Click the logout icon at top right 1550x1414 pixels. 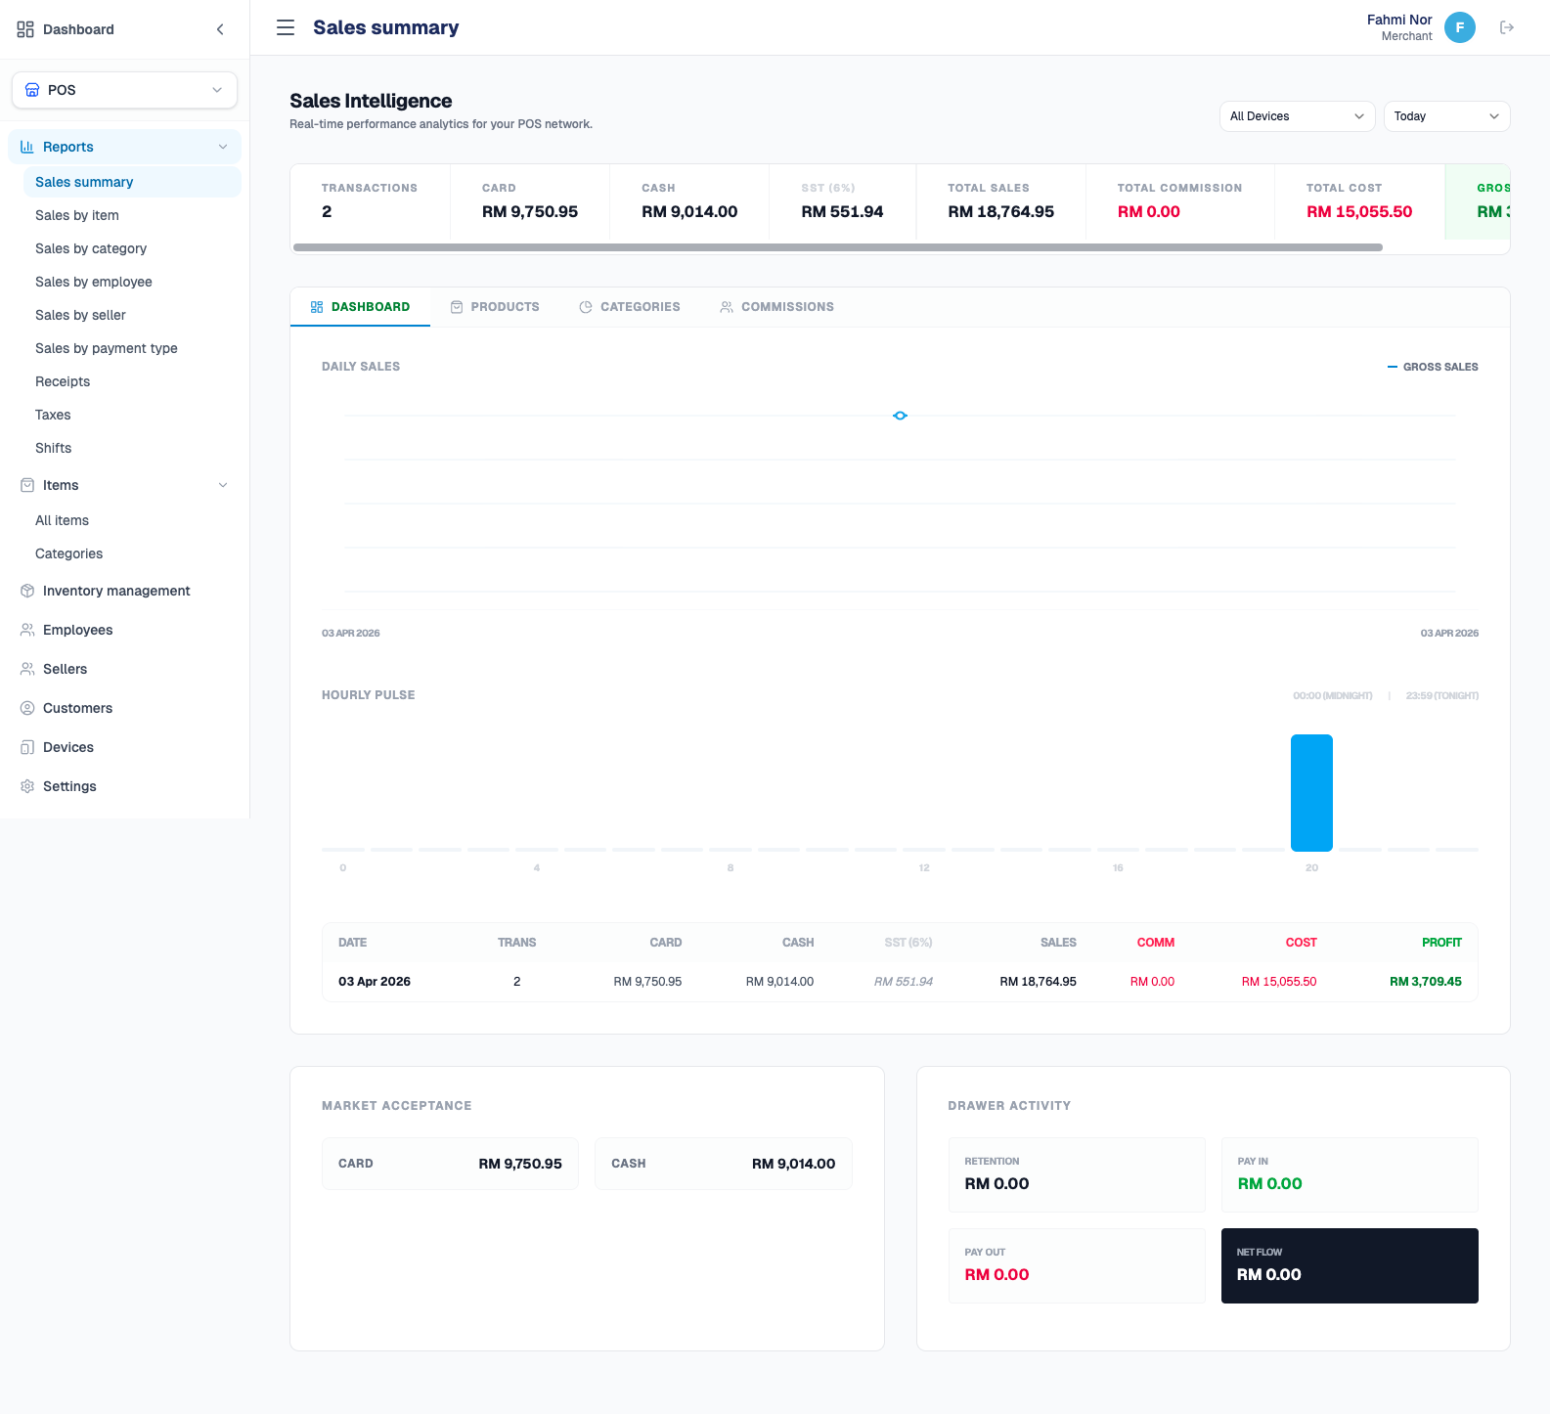pyautogui.click(x=1507, y=27)
